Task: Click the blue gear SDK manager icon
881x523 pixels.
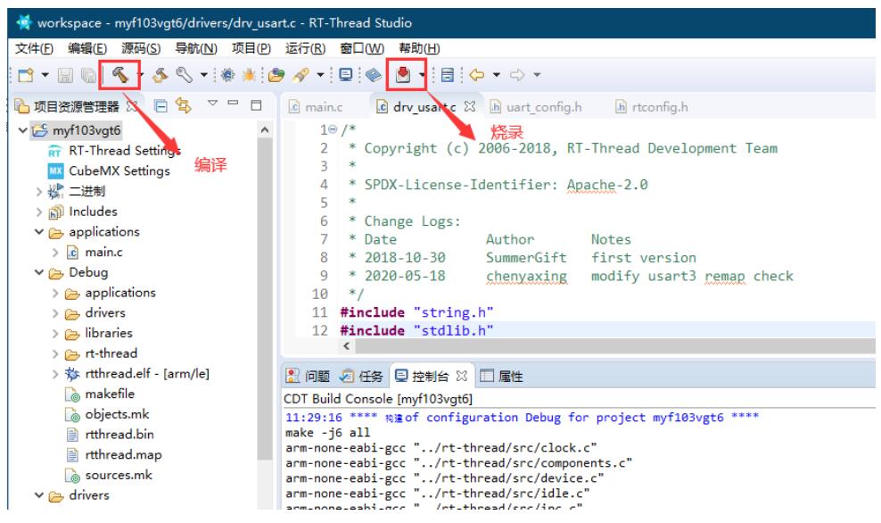Action: pyautogui.click(x=227, y=75)
